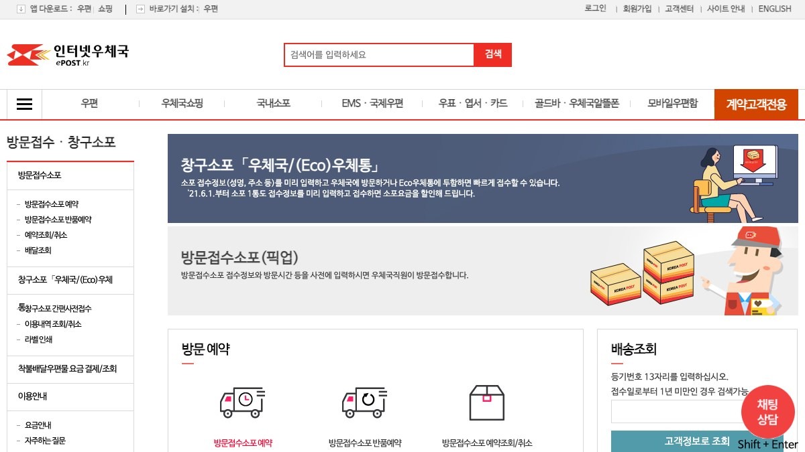This screenshot has width=805, height=452.
Task: Click the 배송조회 section heading
Action: 634,349
